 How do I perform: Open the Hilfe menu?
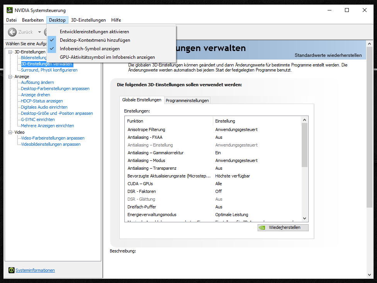(116, 20)
